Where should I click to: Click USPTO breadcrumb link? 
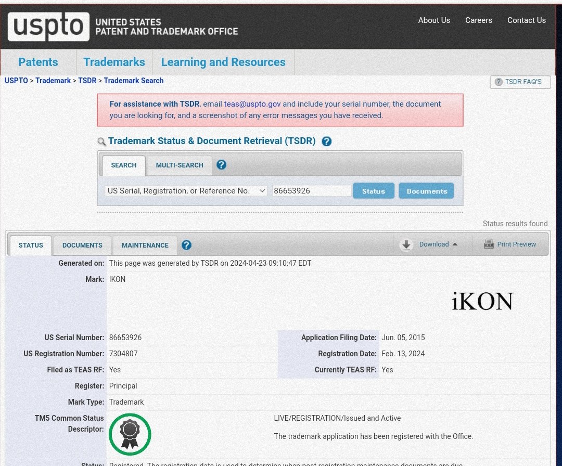coord(16,81)
